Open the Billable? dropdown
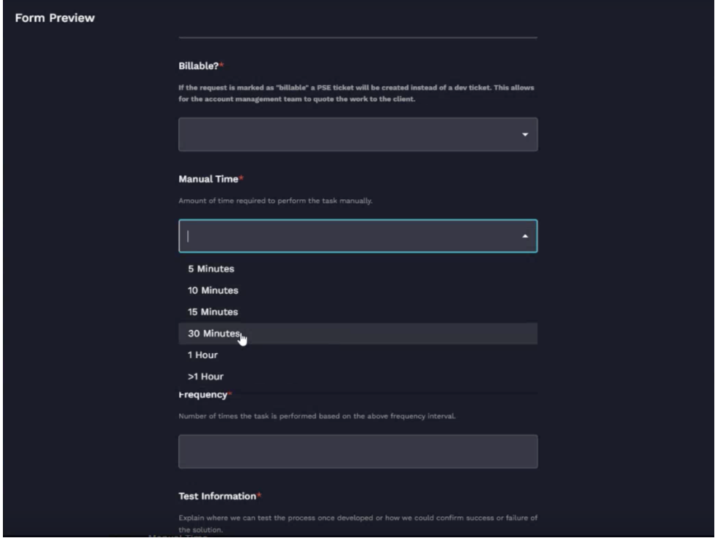The width and height of the screenshot is (715, 538). (x=359, y=135)
